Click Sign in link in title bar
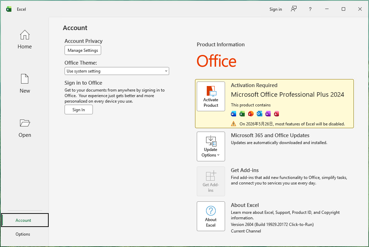Viewport: 369px width, 247px height. [x=275, y=9]
